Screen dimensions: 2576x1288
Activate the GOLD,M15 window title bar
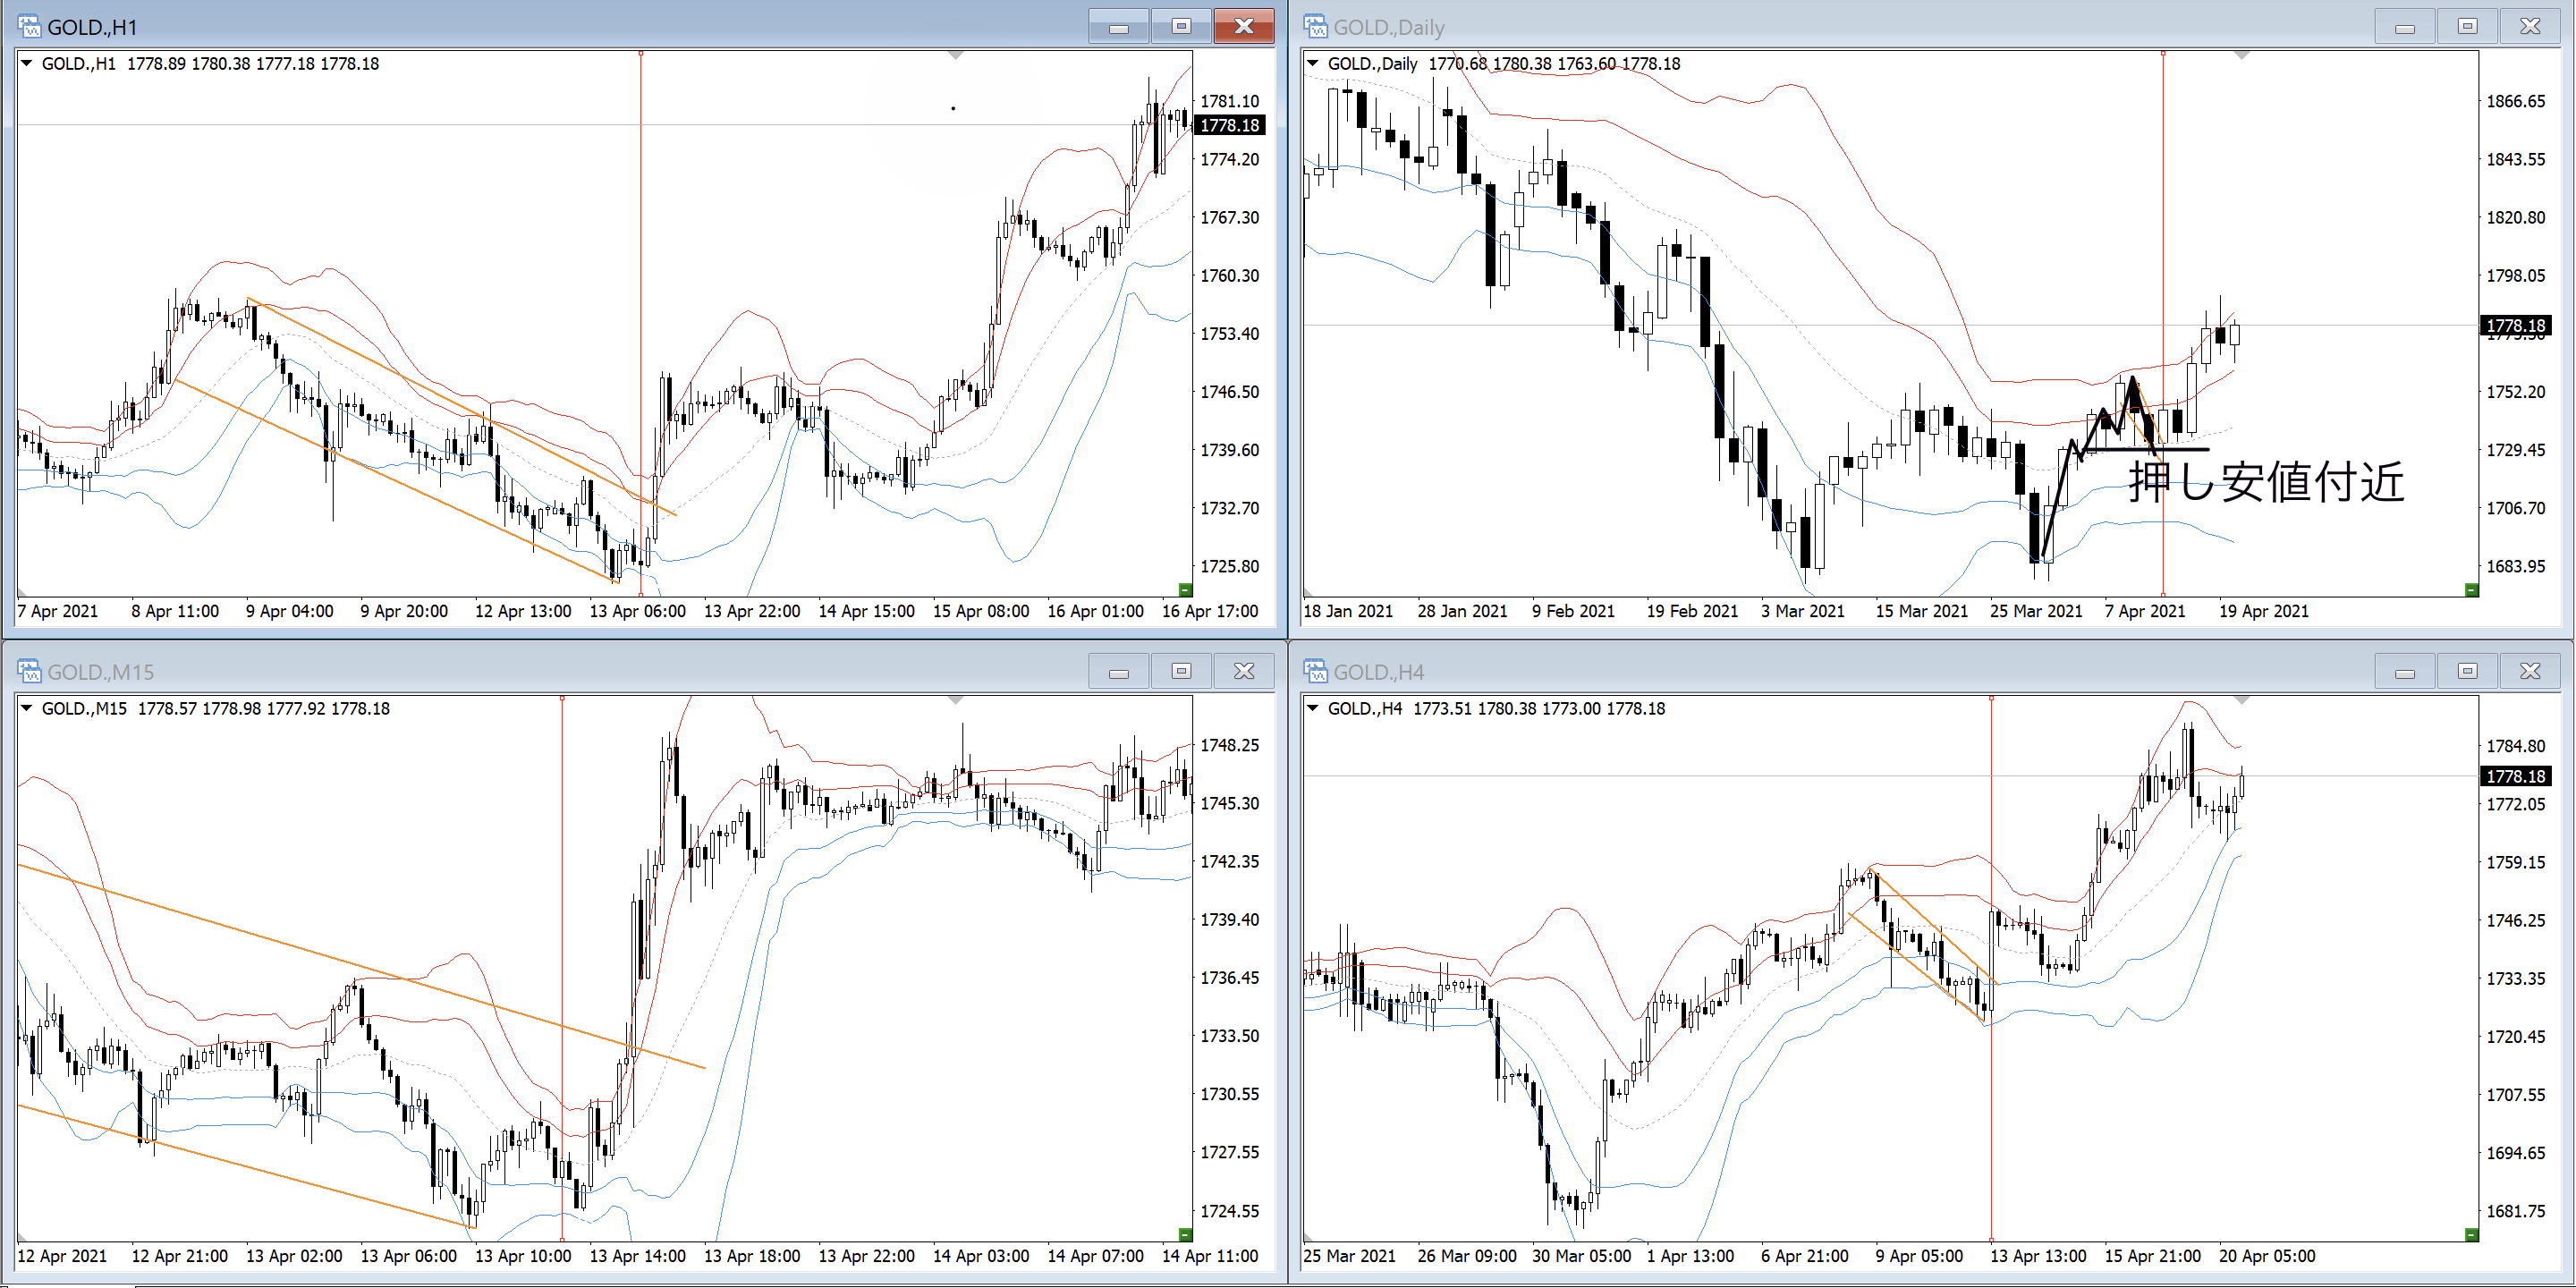coord(600,671)
